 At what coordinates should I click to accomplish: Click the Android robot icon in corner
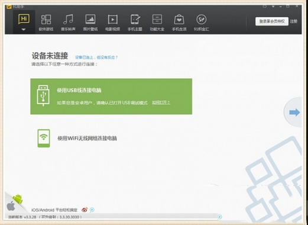(x=18, y=199)
